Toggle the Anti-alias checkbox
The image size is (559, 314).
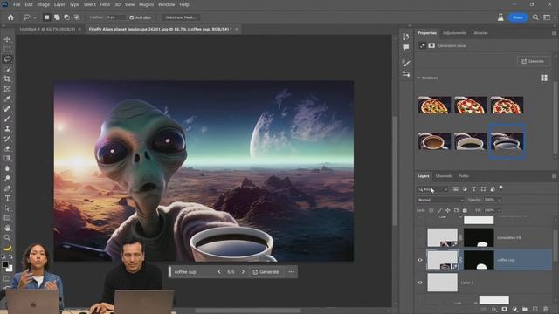point(132,17)
